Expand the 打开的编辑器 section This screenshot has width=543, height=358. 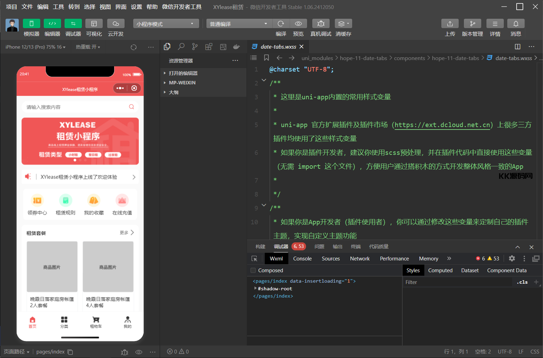click(x=203, y=73)
